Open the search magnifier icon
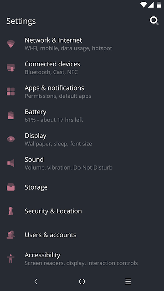This screenshot has height=291, width=164. click(x=154, y=21)
